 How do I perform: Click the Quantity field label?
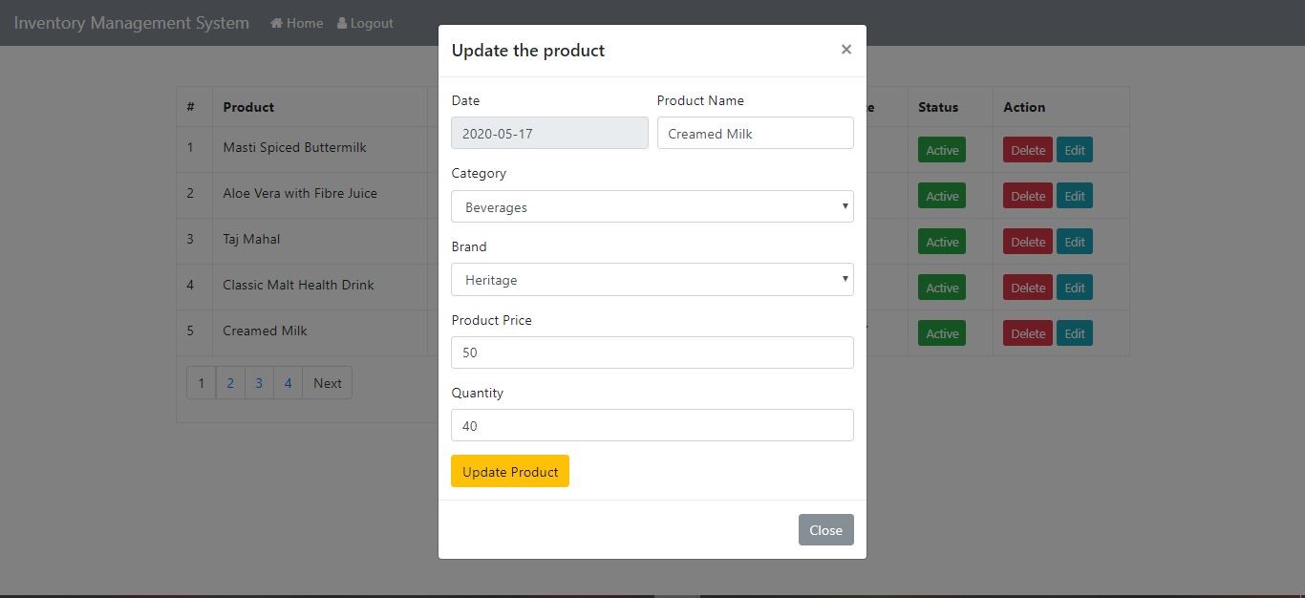pos(477,393)
